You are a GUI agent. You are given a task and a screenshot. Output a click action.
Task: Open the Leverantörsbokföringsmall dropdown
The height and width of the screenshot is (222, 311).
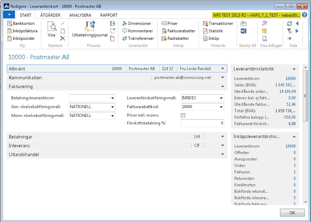point(221,98)
